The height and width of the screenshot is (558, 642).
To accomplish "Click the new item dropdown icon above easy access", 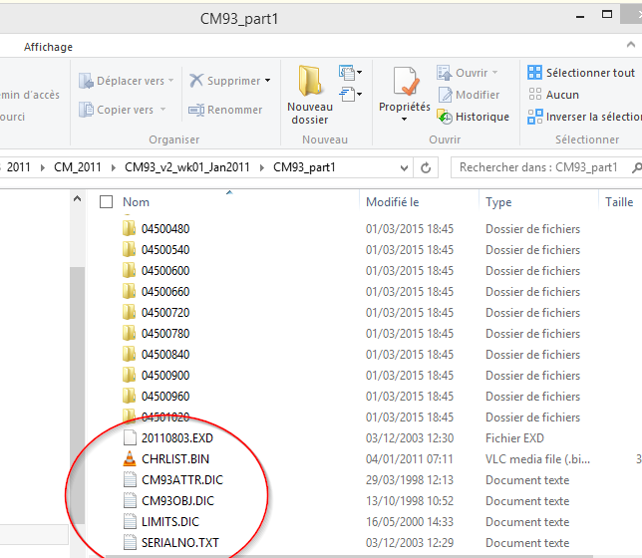I will point(350,73).
